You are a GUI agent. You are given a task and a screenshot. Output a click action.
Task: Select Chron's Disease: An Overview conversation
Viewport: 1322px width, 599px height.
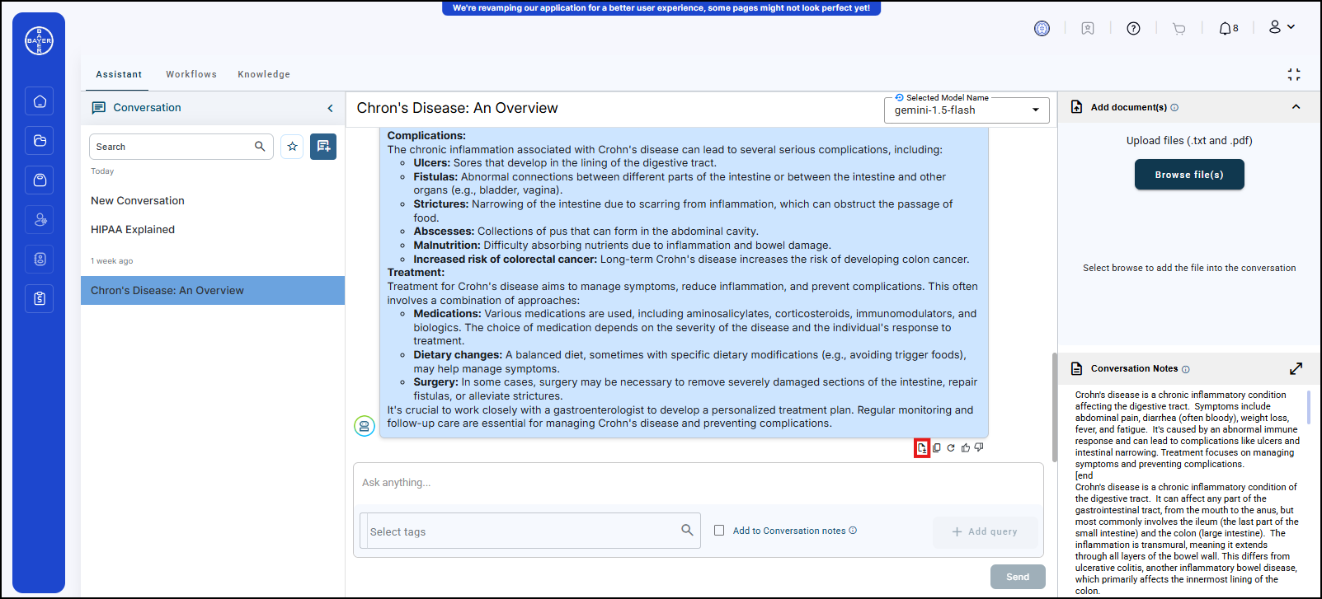click(212, 290)
